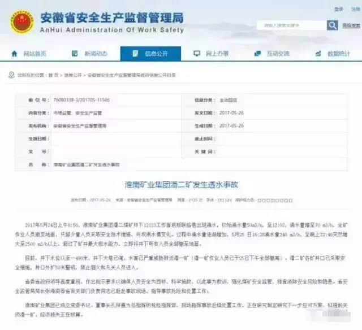Viewport: 362px width, 330px height.
Task: Focus the keyword search input box
Action: tap(291, 25)
